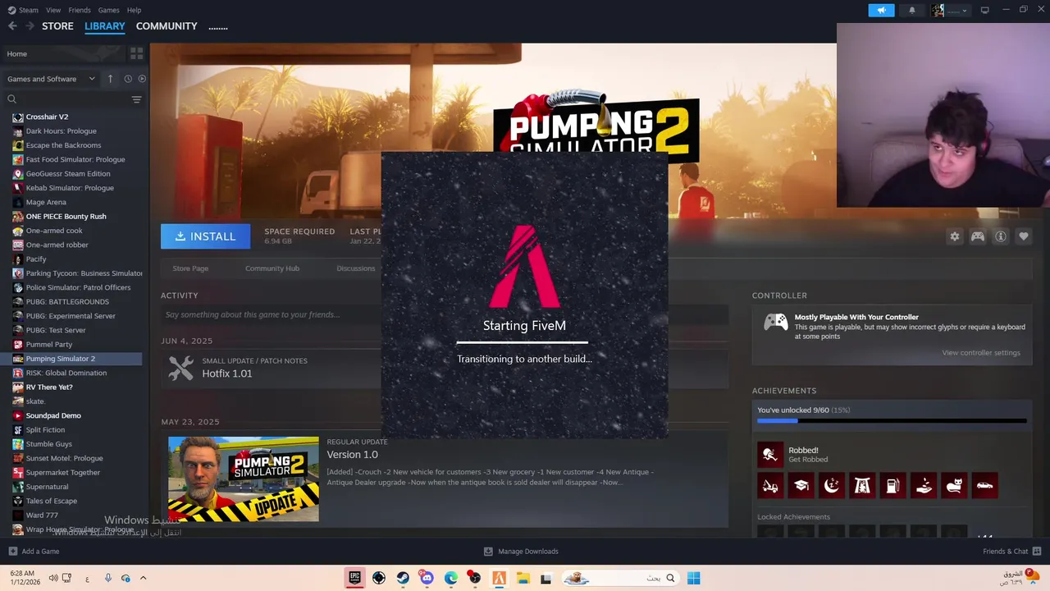
Task: Select Crosshair V2 in library list
Action: tap(47, 117)
